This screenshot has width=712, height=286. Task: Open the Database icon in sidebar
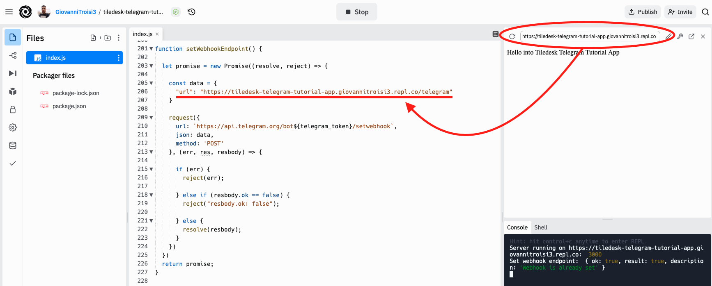(13, 145)
